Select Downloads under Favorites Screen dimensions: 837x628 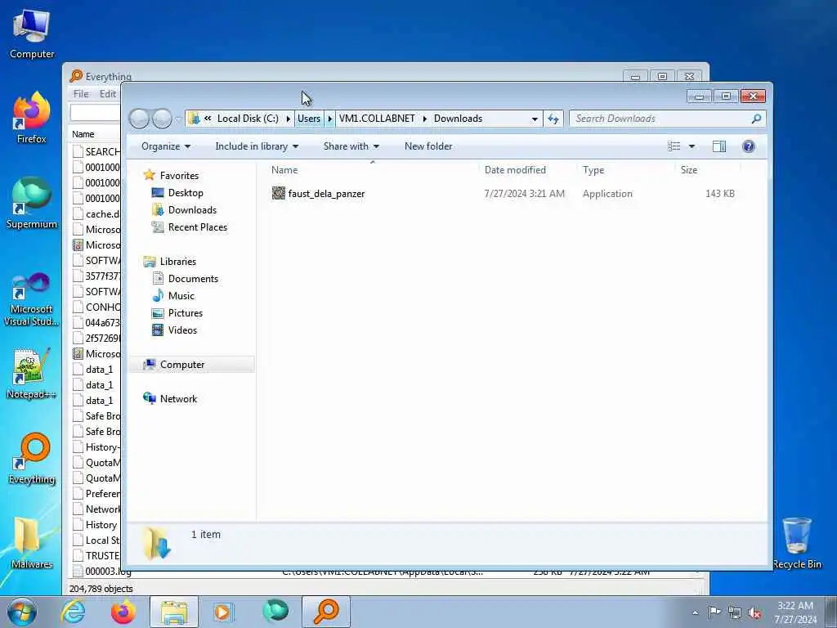pyautogui.click(x=184, y=210)
